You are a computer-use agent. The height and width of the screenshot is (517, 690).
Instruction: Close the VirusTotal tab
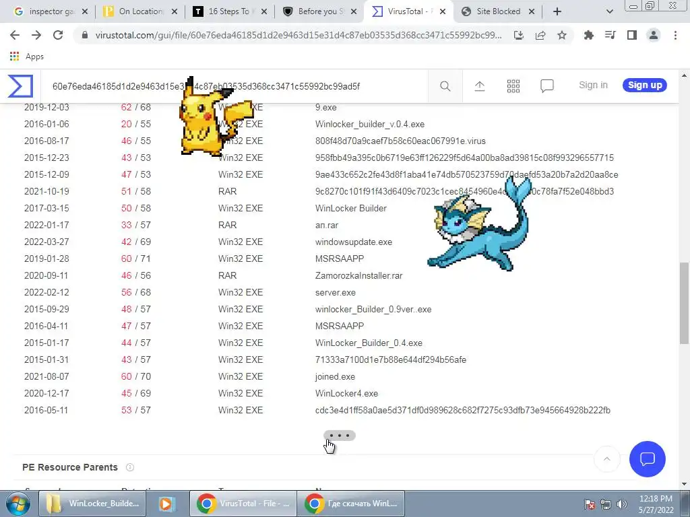(x=442, y=12)
